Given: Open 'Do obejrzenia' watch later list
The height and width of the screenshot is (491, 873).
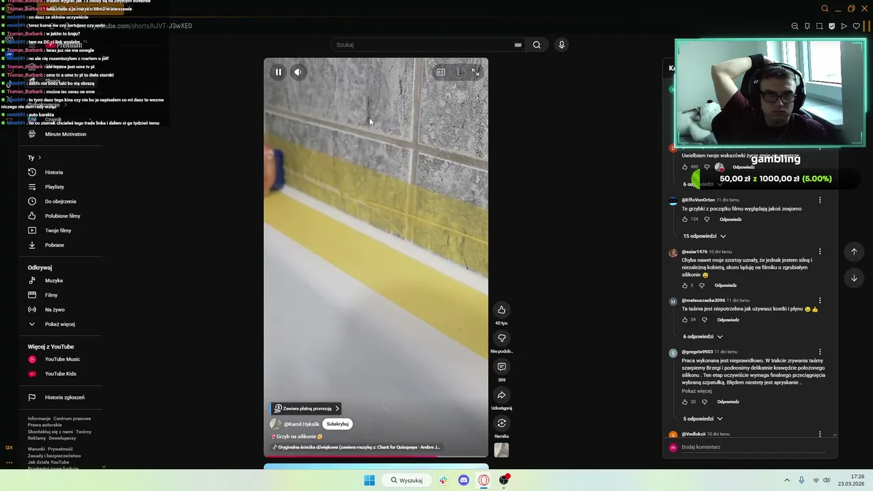Looking at the screenshot, I should coord(60,201).
